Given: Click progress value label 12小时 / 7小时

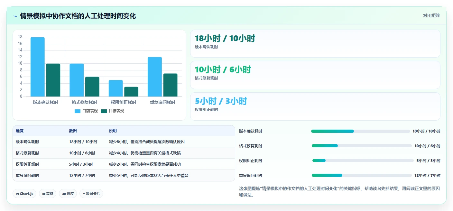Looking at the screenshot, I should pos(427,176).
